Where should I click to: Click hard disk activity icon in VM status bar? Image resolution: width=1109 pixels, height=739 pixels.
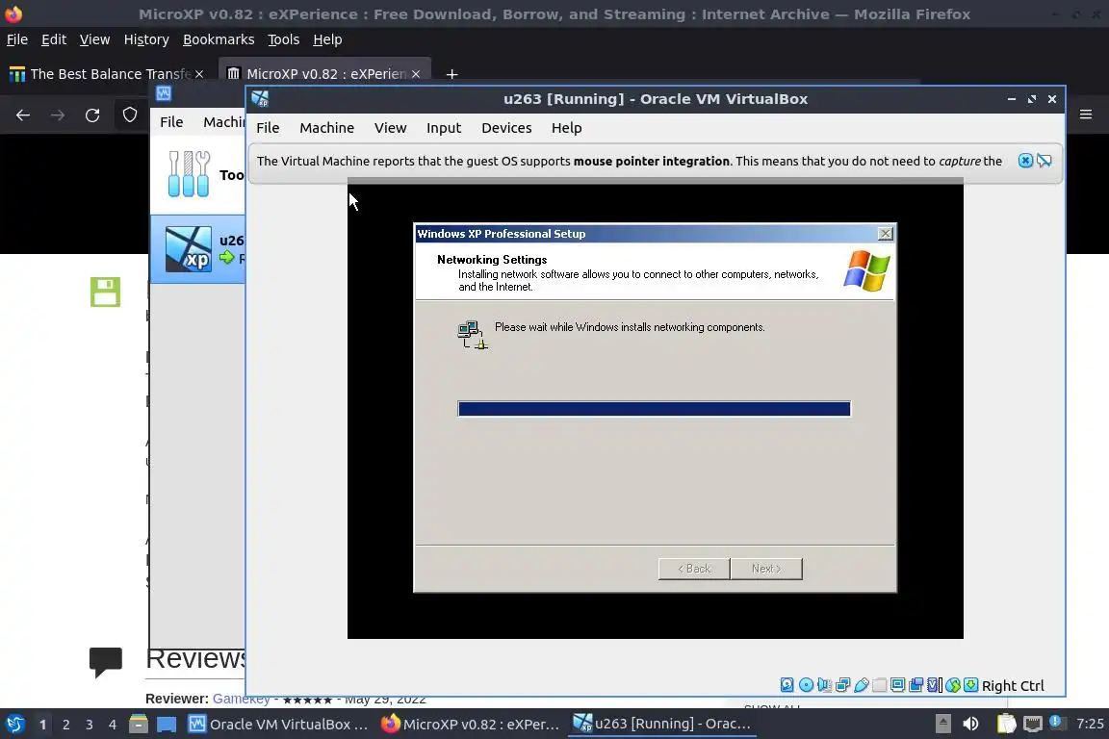coord(787,684)
